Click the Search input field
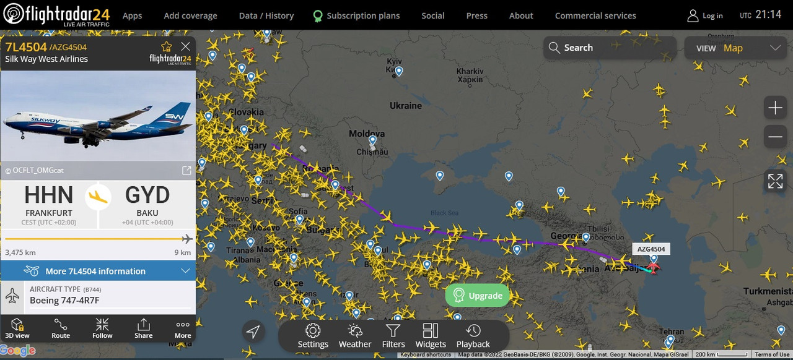793x360 pixels. (610, 48)
